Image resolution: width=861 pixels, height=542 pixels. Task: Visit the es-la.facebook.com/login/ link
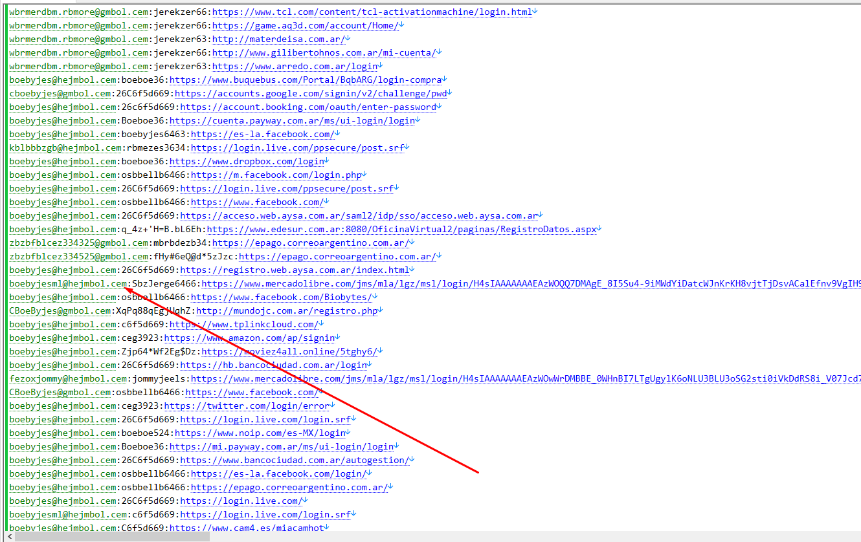click(279, 474)
